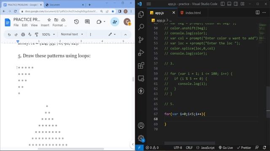The image size is (270, 151).
Task: Open the Run and Debug view
Action: 141,52
